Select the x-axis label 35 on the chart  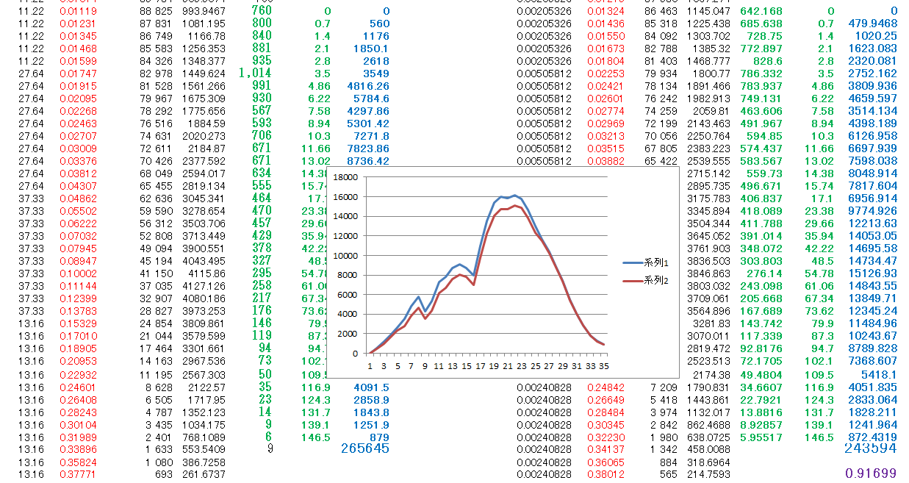(603, 365)
